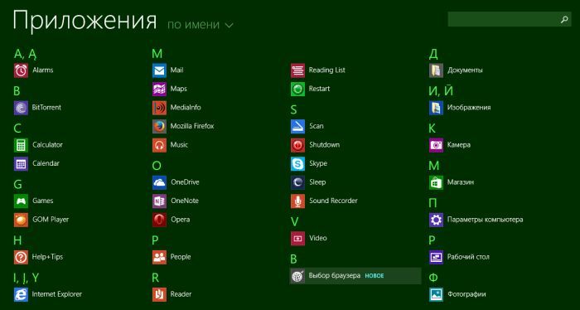Click the green Restart icon
The width and height of the screenshot is (580, 310).
[297, 89]
